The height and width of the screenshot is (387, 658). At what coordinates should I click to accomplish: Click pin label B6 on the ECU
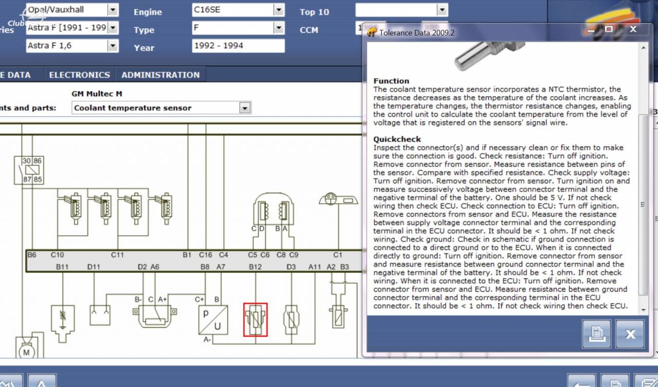point(32,254)
